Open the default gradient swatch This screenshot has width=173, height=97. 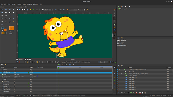pos(4,33)
